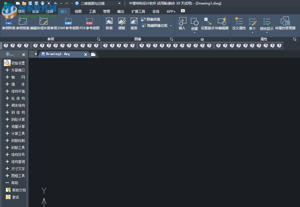
Task: Select the 设置基点 set base point tool
Action: pos(207,24)
